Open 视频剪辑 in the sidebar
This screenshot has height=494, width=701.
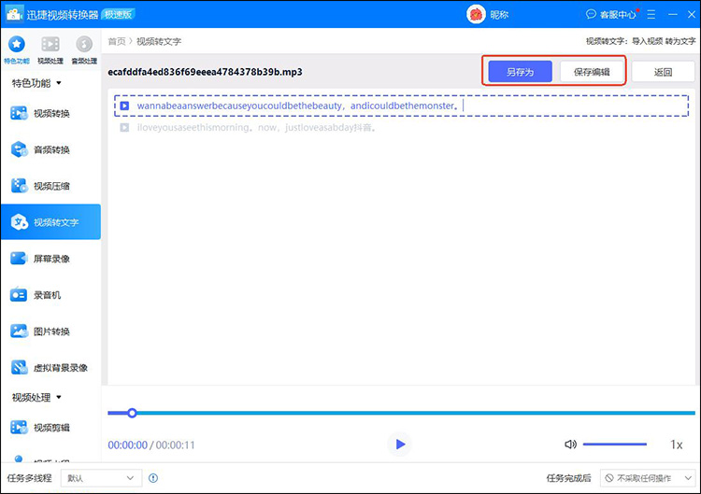coord(51,428)
